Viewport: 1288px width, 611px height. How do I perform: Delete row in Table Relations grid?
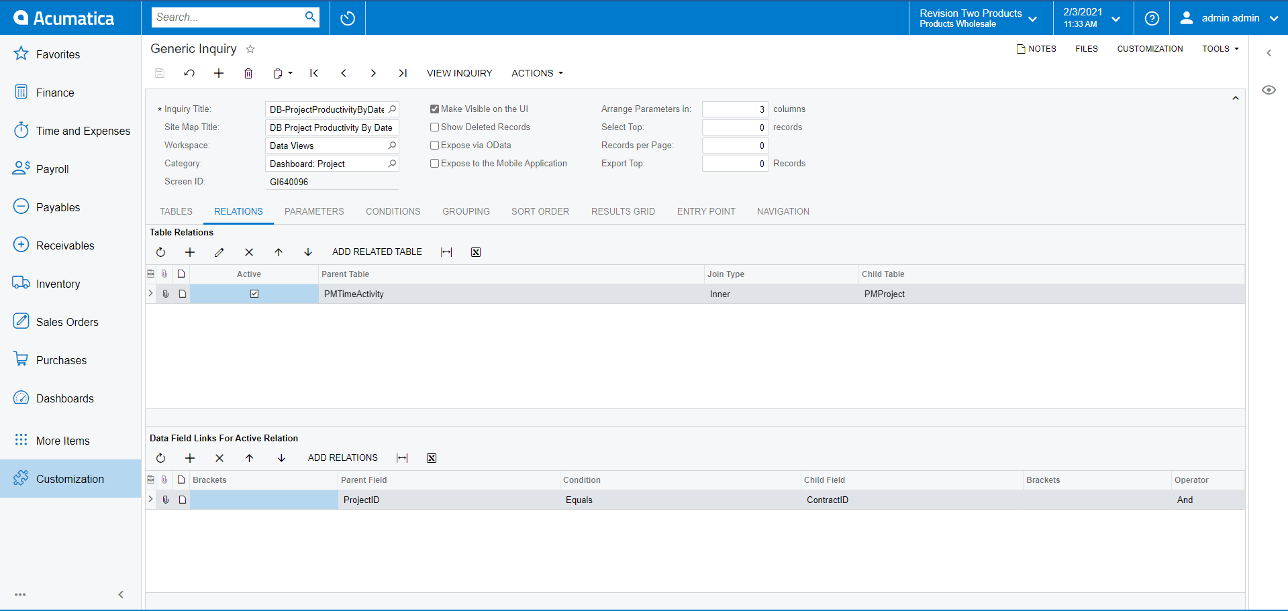(x=249, y=252)
